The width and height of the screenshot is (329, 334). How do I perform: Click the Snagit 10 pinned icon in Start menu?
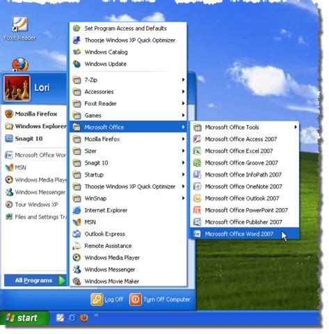9,138
